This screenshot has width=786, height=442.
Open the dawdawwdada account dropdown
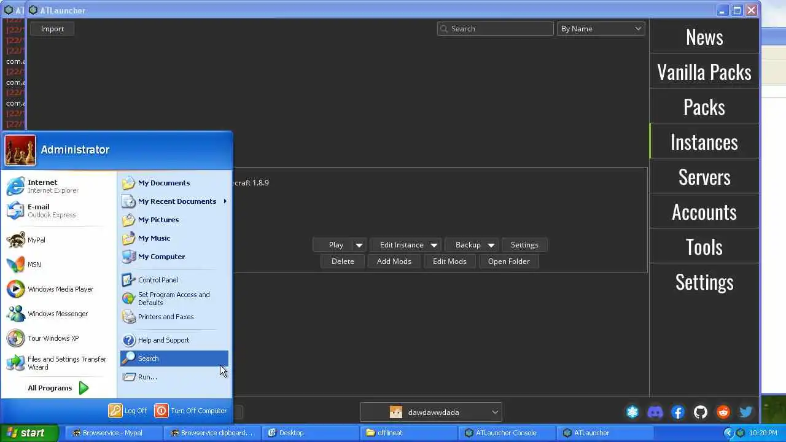pos(431,413)
